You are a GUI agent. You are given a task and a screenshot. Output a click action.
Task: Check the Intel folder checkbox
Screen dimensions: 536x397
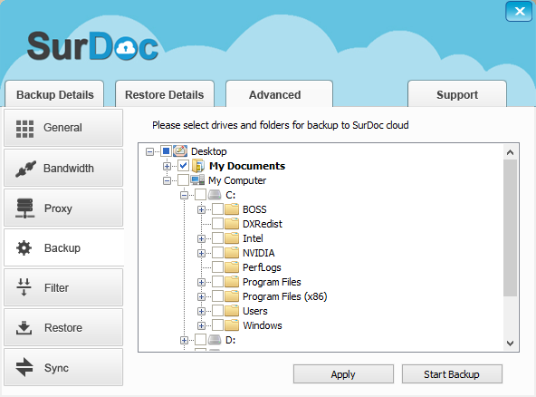(217, 237)
